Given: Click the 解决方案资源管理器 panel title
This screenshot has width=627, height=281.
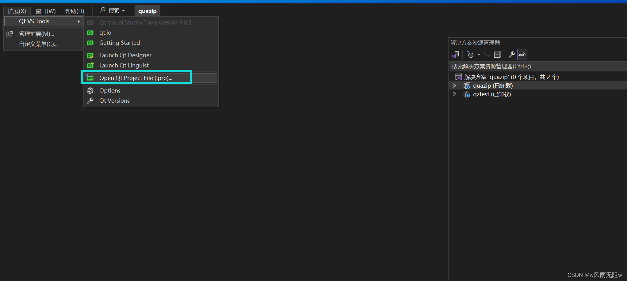Looking at the screenshot, I should point(475,43).
